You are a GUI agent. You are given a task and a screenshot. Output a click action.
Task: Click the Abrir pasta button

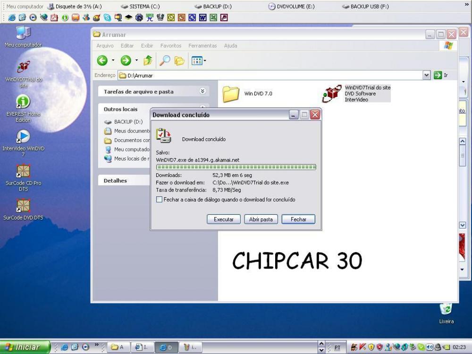(x=261, y=219)
